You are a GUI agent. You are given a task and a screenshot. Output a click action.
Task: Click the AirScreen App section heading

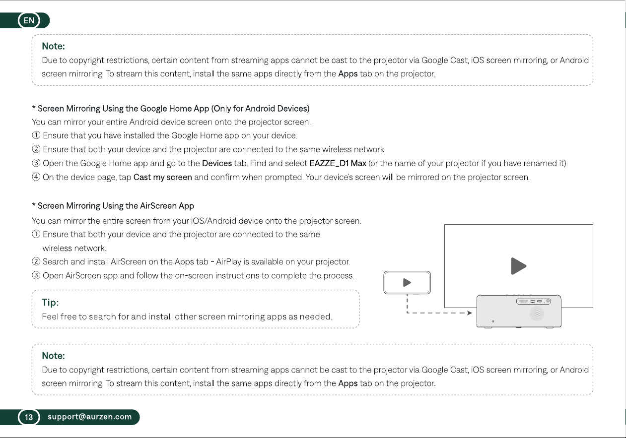pyautogui.click(x=113, y=205)
